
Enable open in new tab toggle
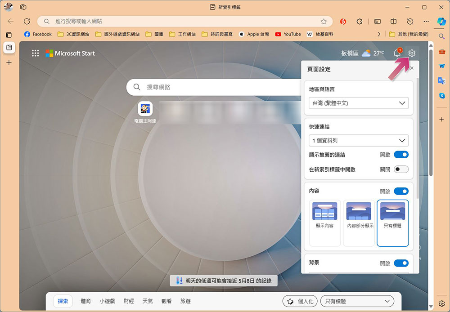coord(401,169)
